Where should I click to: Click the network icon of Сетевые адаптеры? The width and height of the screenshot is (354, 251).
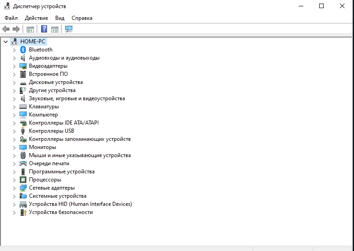(23, 188)
